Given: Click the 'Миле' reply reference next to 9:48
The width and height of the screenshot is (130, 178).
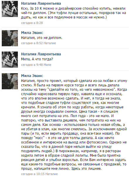Looking at the screenshot, I should 47,65.
